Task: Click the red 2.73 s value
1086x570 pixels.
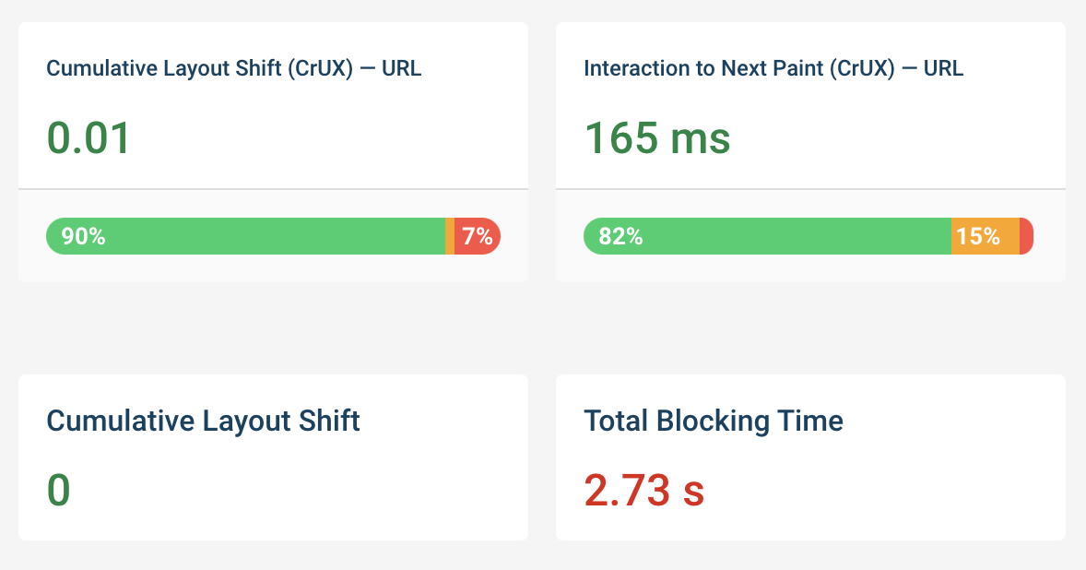Action: [644, 491]
